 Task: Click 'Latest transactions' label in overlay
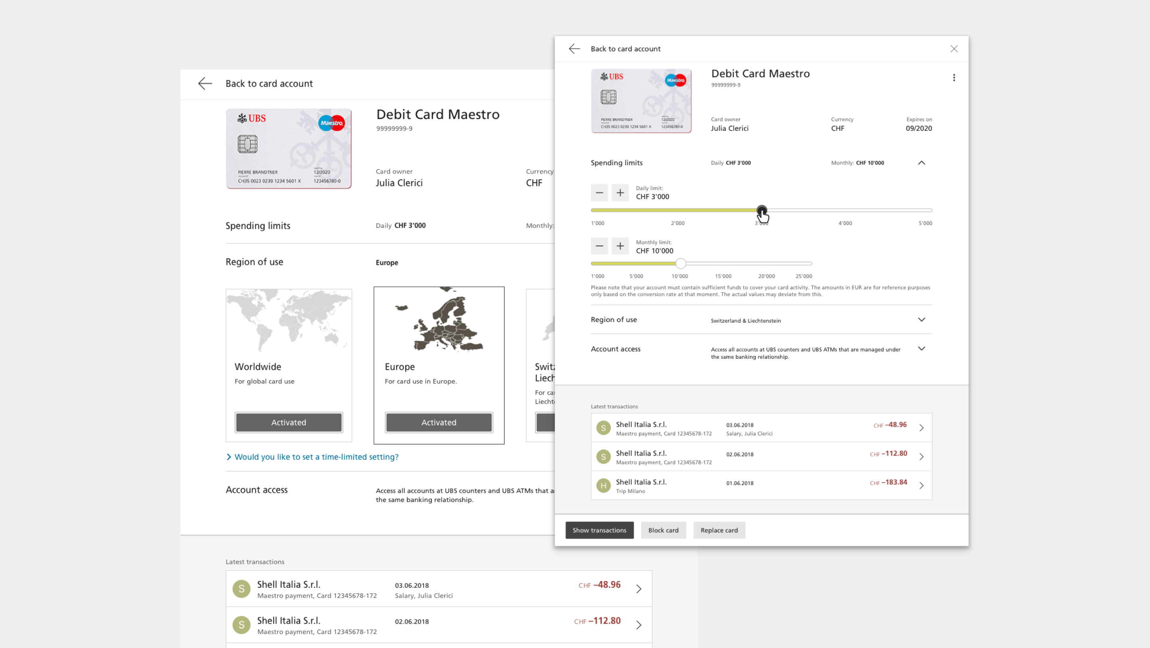pos(614,407)
